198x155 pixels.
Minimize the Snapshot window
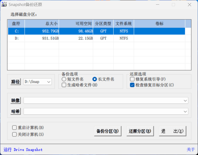(x=158, y=5)
